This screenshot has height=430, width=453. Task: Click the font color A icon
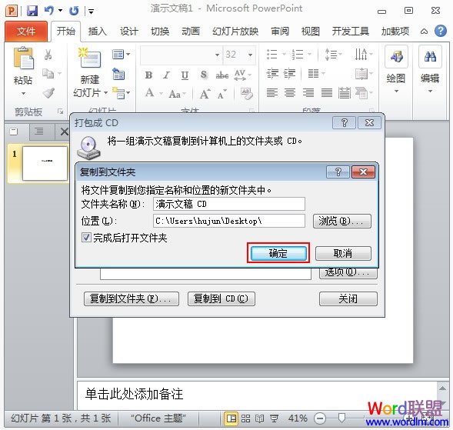(x=149, y=93)
